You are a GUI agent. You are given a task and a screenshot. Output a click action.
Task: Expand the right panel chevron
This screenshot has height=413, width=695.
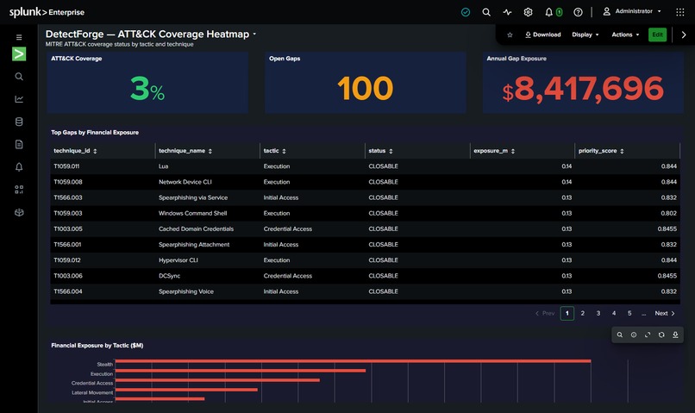[684, 34]
